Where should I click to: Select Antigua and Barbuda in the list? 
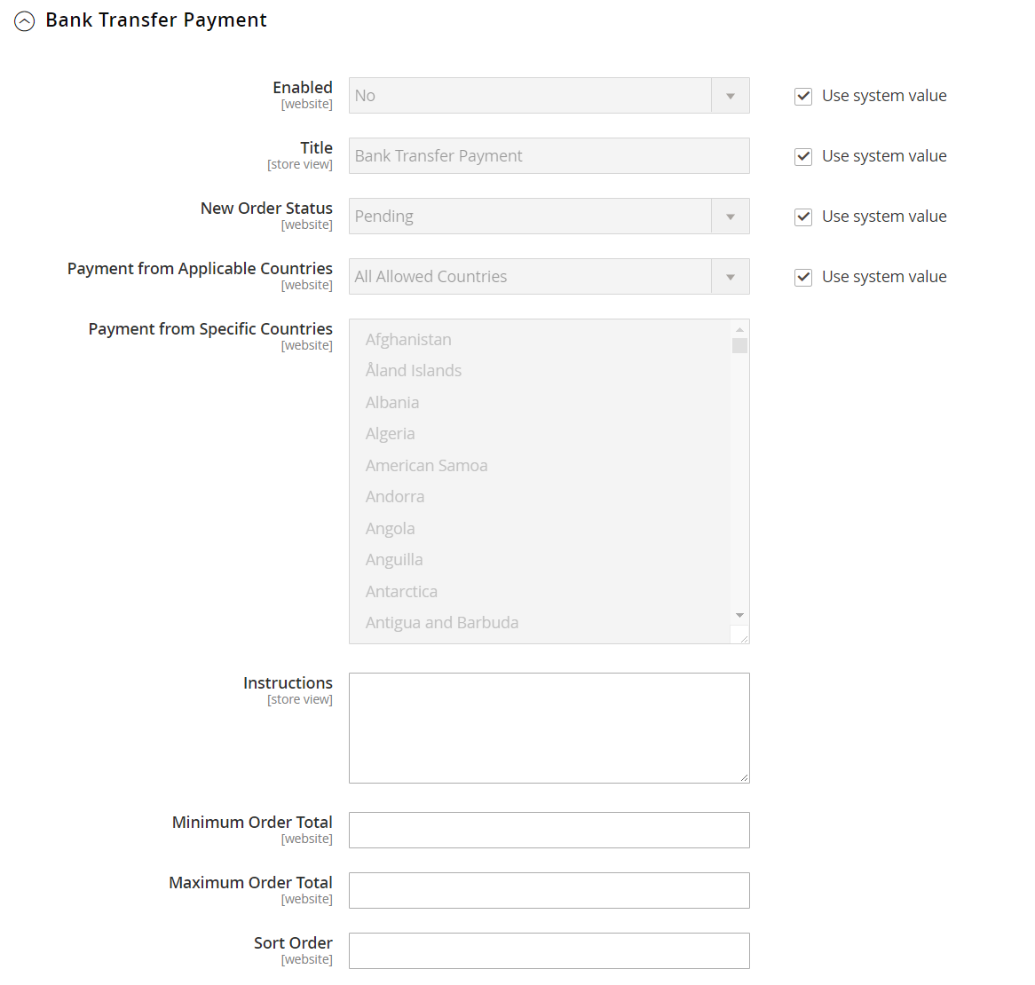[442, 623]
